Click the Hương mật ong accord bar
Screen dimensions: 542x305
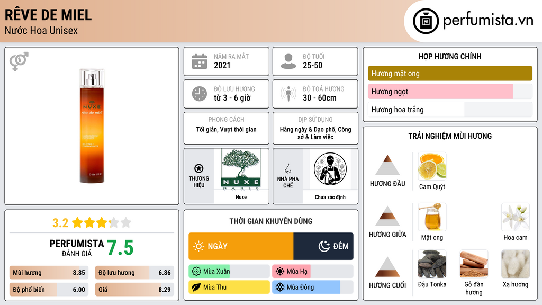pyautogui.click(x=450, y=73)
